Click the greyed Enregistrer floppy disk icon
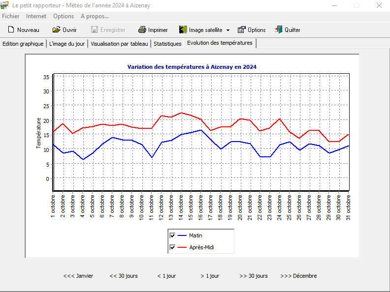This screenshot has height=292, width=390. point(95,29)
